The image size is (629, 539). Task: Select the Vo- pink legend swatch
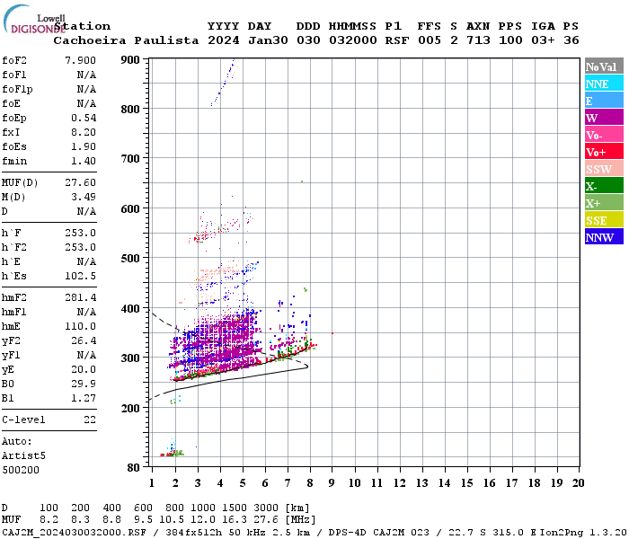(604, 135)
